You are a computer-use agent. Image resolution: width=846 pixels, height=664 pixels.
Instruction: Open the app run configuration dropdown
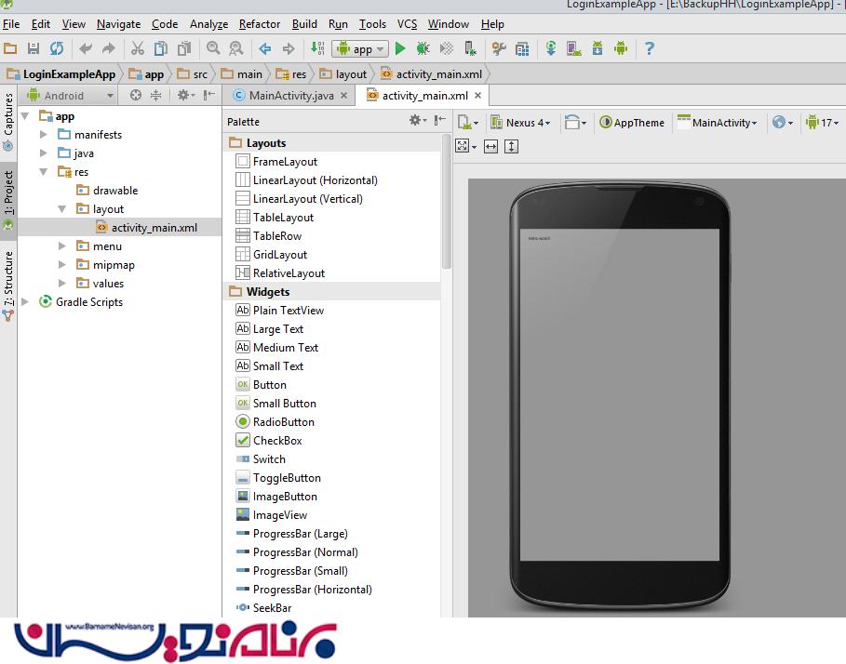pos(360,49)
